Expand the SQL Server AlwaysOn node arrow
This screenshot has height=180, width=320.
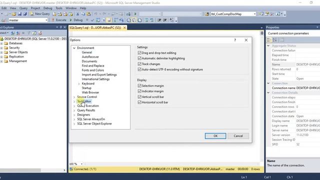tap(74, 119)
